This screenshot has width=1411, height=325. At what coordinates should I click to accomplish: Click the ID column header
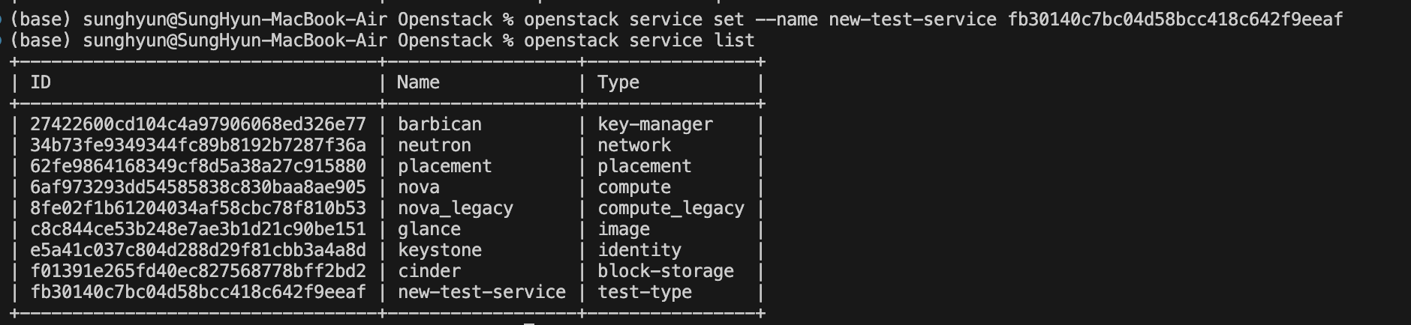(x=41, y=82)
